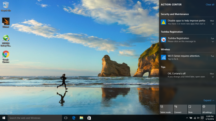Screen dimensions: 216x121
Task: Click the muted volume tray icon
Action: (198, 118)
